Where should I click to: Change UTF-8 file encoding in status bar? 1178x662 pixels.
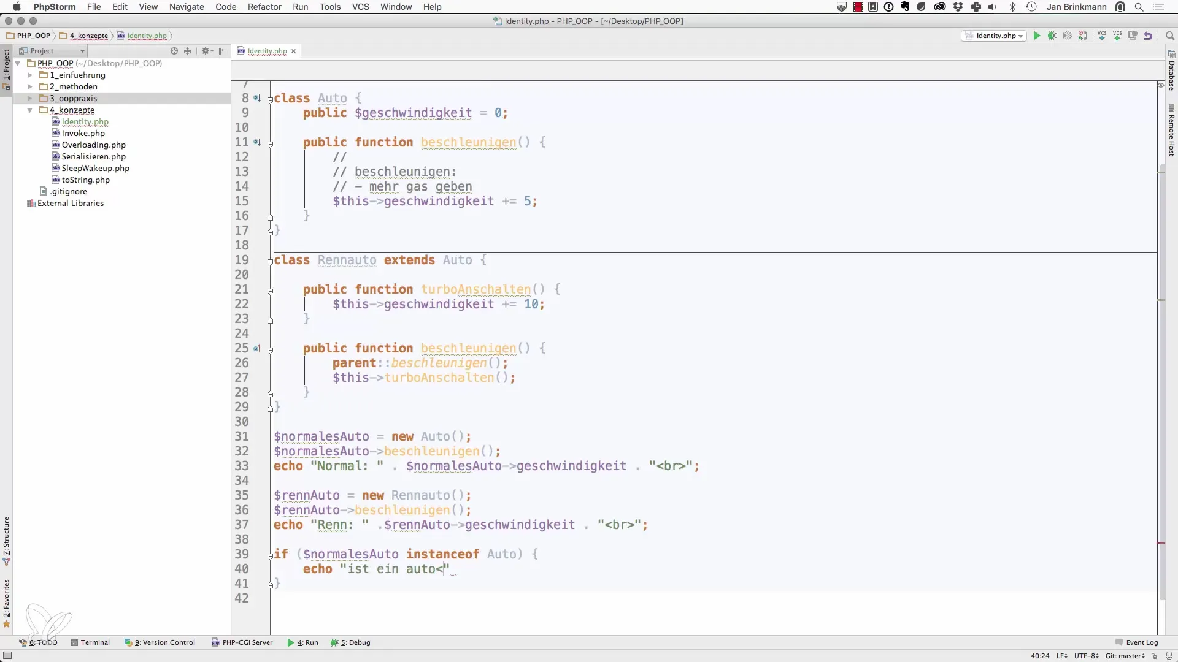(x=1086, y=656)
